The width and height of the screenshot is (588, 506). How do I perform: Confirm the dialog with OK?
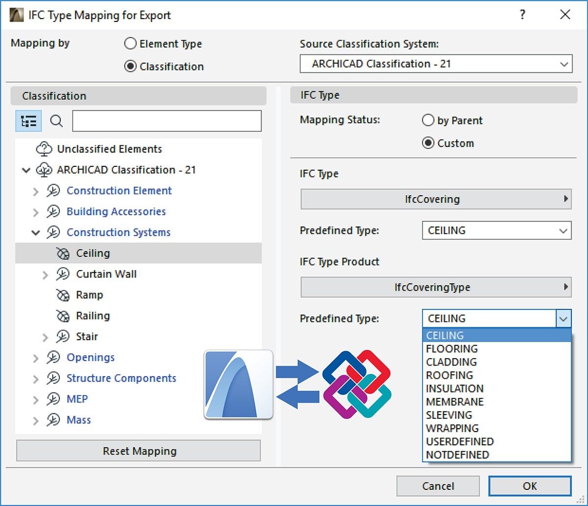pos(530,486)
